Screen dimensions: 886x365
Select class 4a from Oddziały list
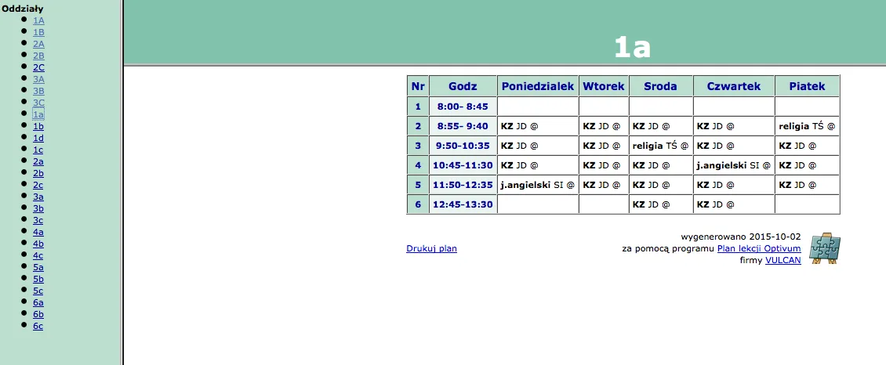point(38,232)
